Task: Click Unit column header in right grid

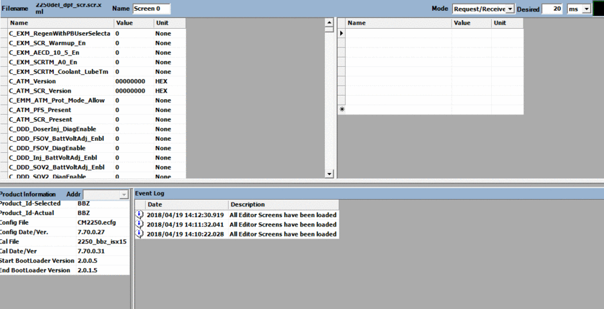Action: tap(507, 23)
